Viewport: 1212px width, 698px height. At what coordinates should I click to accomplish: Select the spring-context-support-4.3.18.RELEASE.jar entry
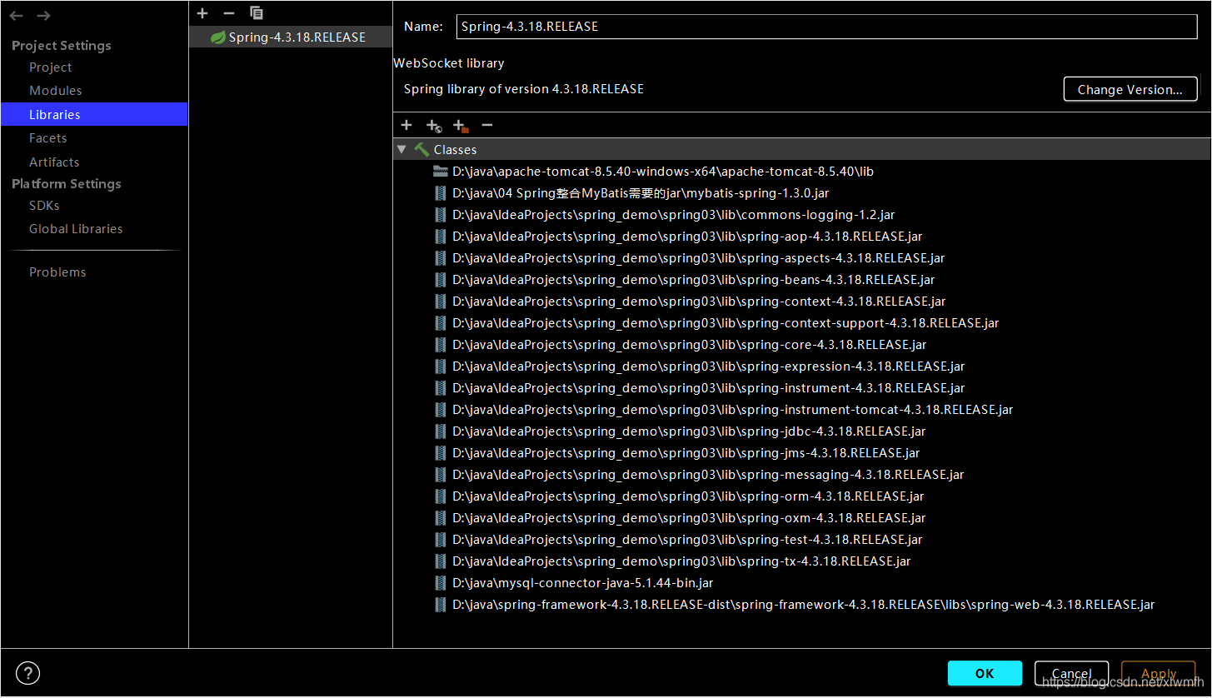click(x=726, y=323)
